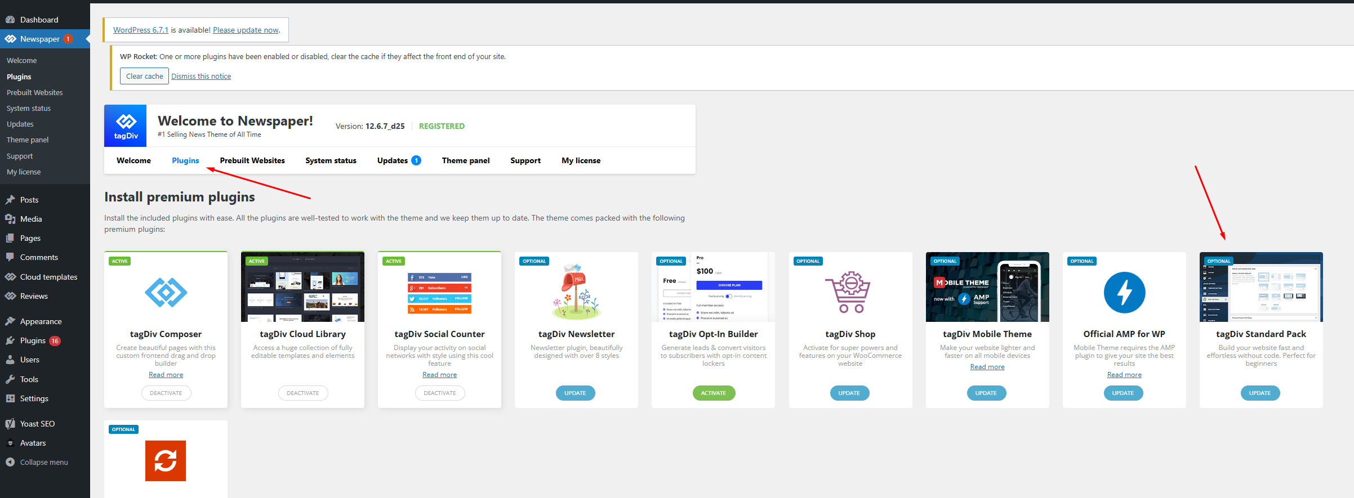Activate the tagDiv Opt-In Builder plugin

pyautogui.click(x=714, y=393)
